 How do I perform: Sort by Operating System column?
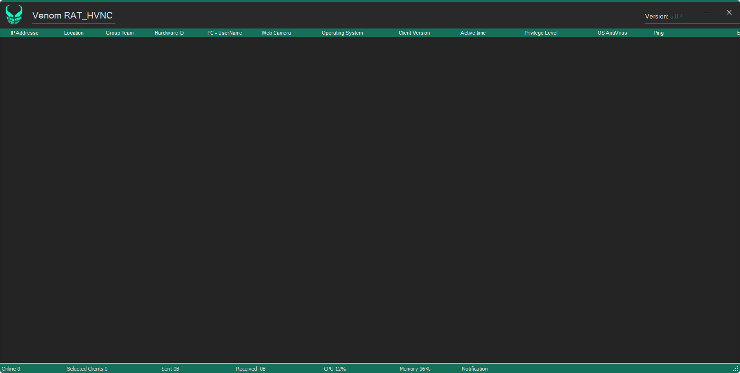342,33
